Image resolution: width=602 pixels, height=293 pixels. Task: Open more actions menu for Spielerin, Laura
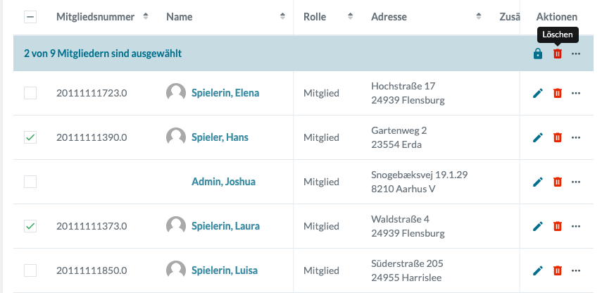[577, 226]
